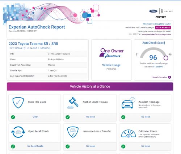Click the Ford logo in header
The image size is (181, 154).
coord(153,11)
